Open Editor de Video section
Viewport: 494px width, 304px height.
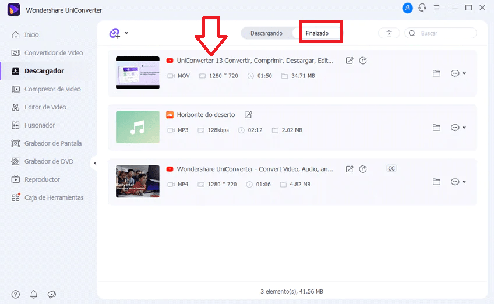[39, 107]
